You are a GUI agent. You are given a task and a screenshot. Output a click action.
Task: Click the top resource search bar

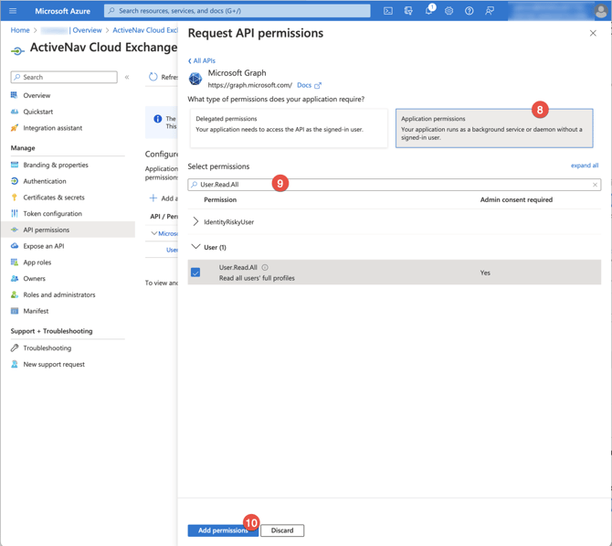(237, 11)
